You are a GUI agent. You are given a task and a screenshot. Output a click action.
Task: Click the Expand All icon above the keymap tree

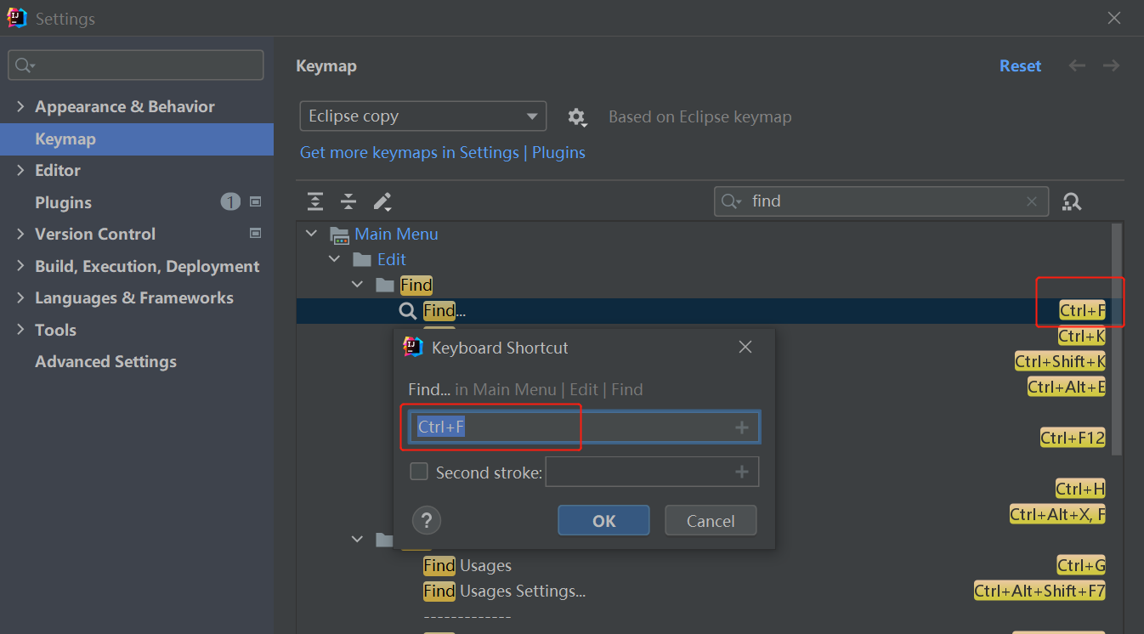point(315,201)
